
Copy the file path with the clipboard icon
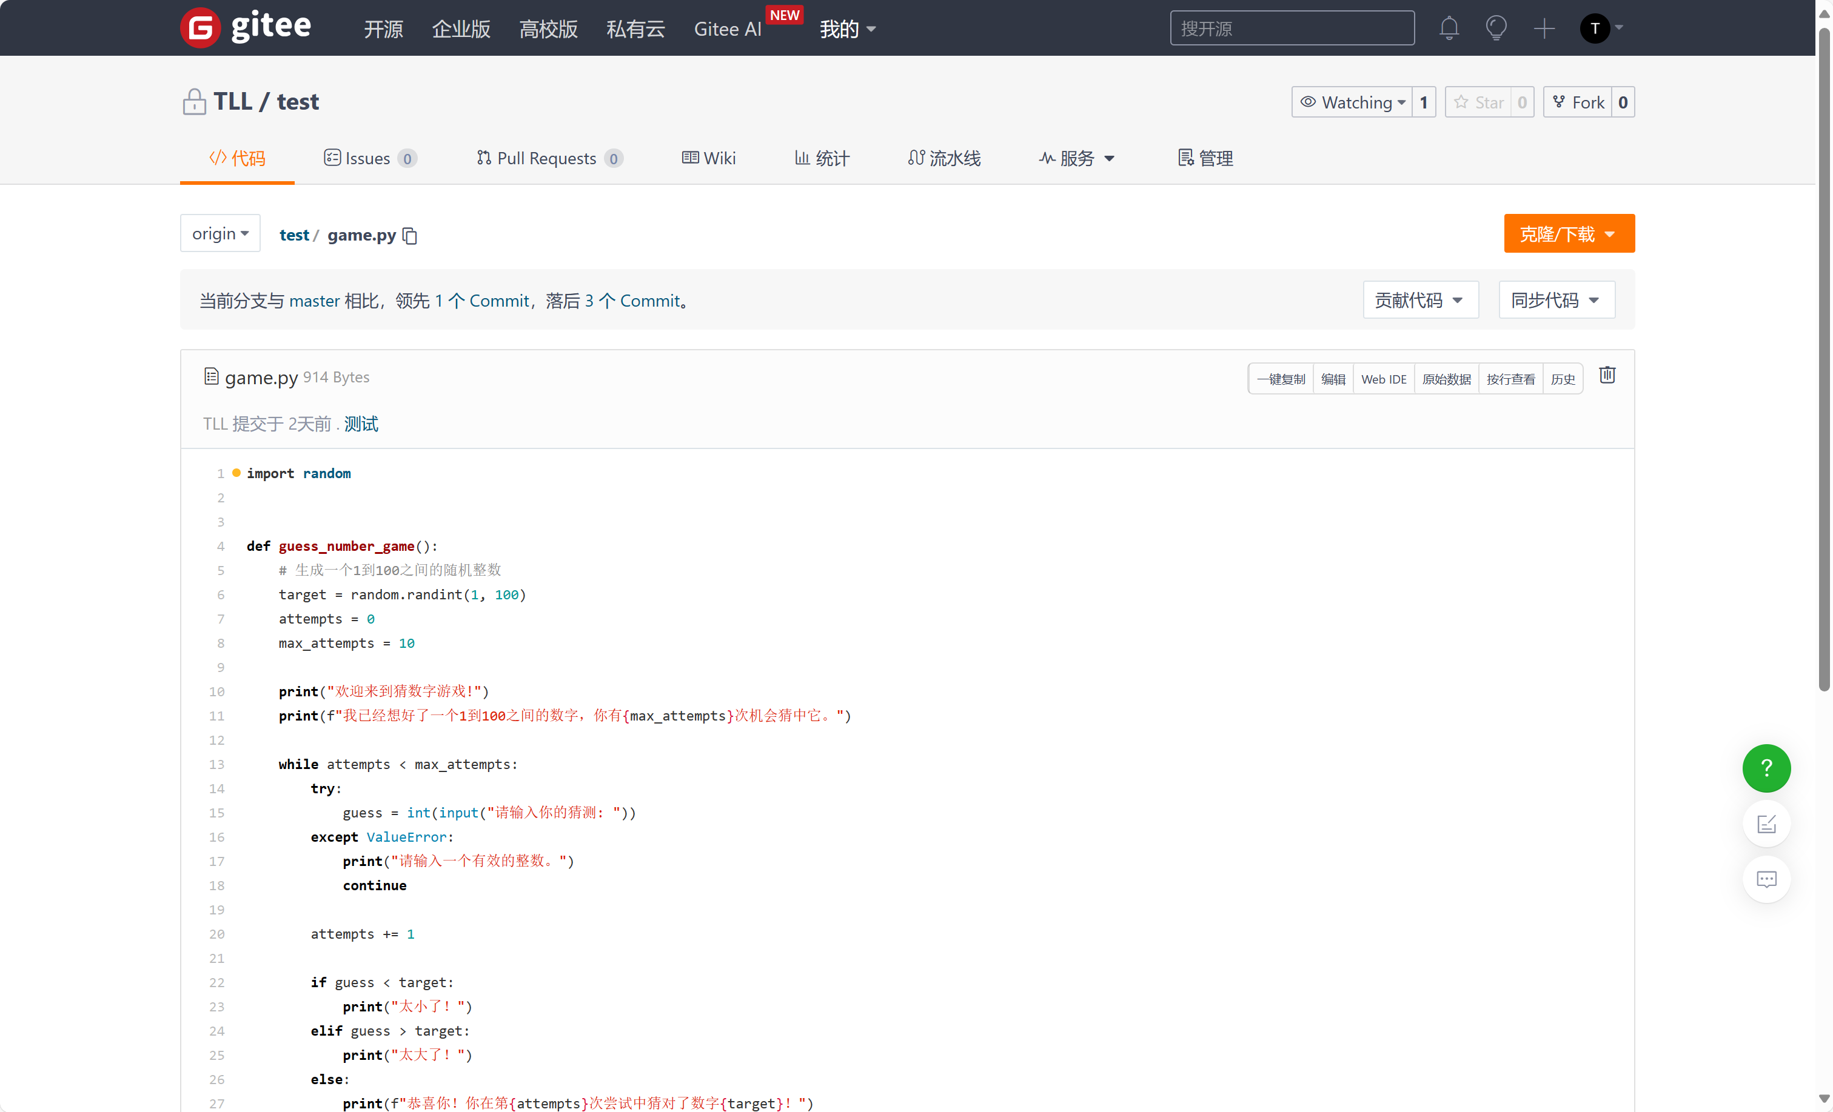click(x=410, y=236)
